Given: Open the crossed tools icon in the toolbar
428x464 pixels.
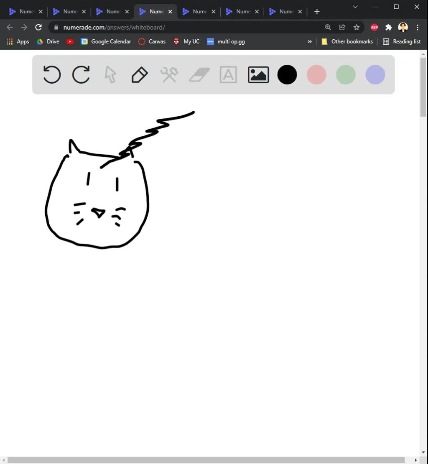Looking at the screenshot, I should tap(169, 74).
